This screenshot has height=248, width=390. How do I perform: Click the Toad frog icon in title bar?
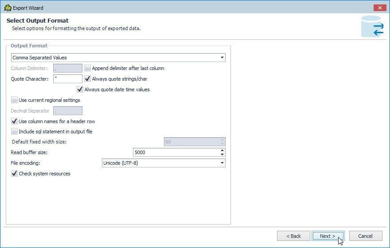point(8,8)
